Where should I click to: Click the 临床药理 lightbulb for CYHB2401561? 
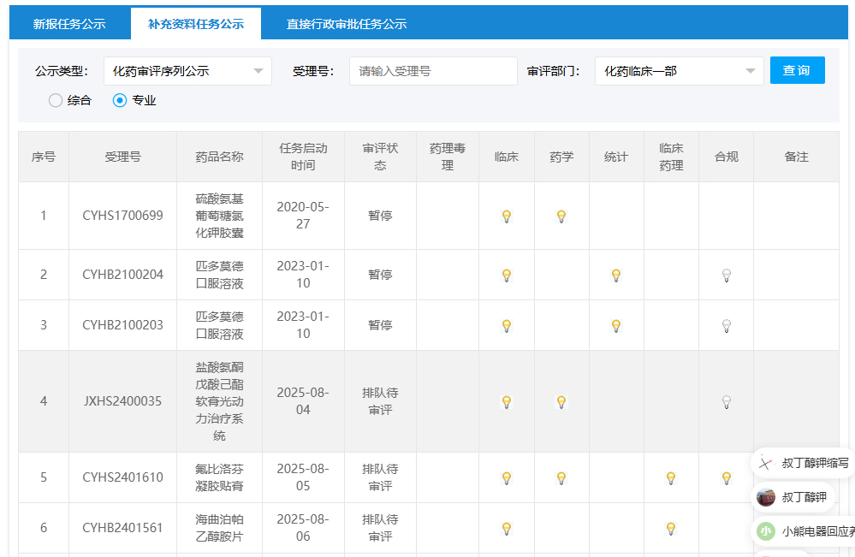[x=671, y=529]
